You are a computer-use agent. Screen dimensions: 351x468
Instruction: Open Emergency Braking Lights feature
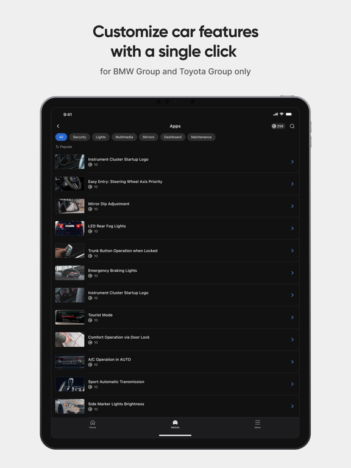click(176, 273)
